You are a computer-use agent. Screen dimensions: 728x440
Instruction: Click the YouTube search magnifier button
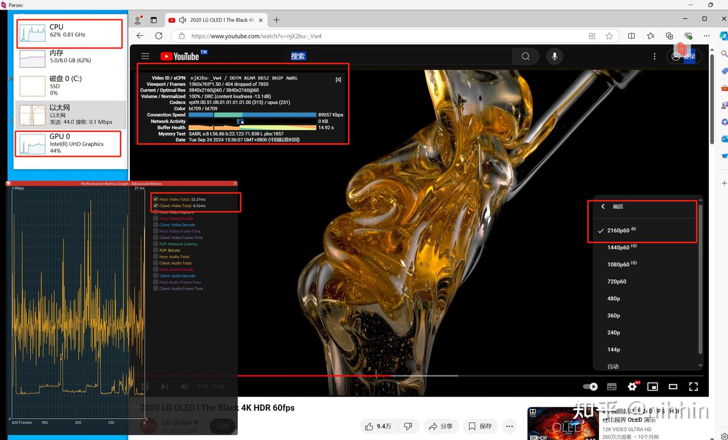click(x=525, y=56)
